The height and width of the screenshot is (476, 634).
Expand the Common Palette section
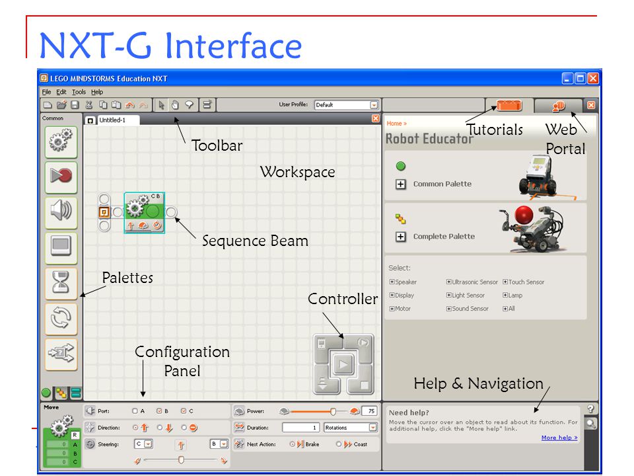pos(400,184)
